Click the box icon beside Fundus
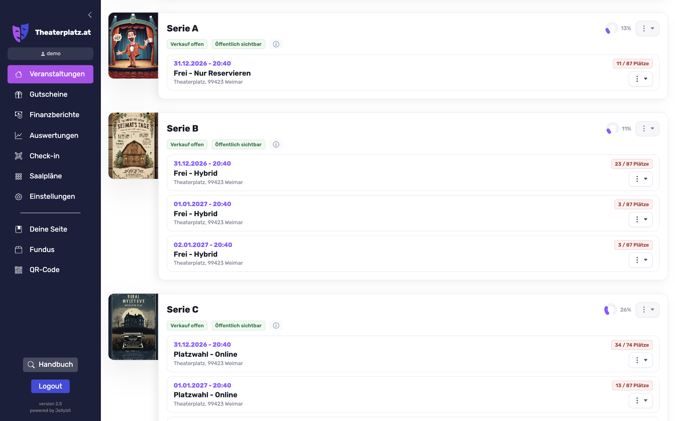Viewport: 675px width, 421px height. 18,250
